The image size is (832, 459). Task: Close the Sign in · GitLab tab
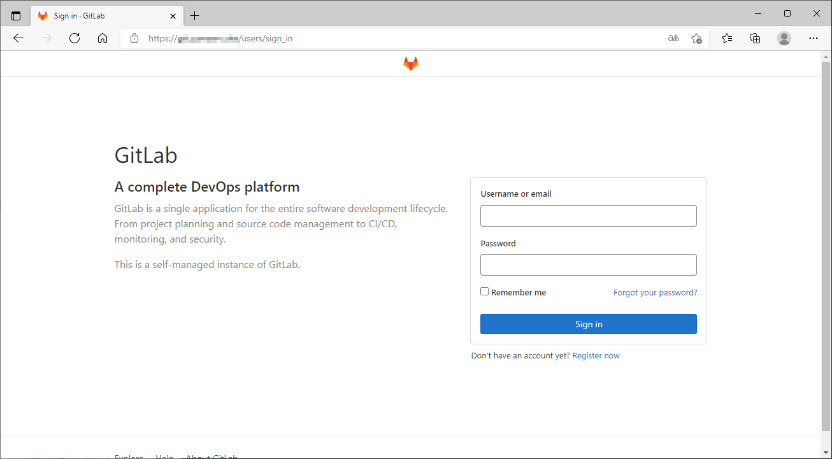[x=173, y=16]
